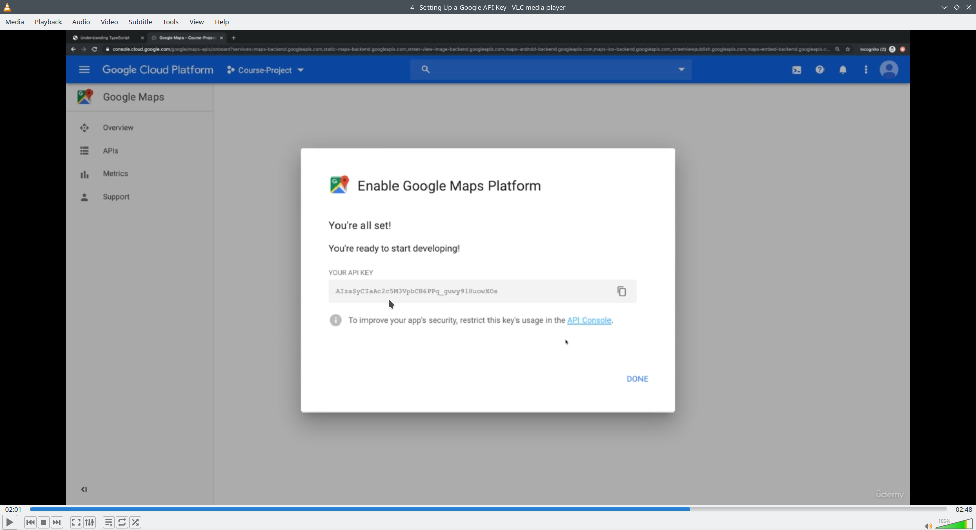This screenshot has height=530, width=976.
Task: Toggle random shuffle playback
Action: [x=135, y=522]
